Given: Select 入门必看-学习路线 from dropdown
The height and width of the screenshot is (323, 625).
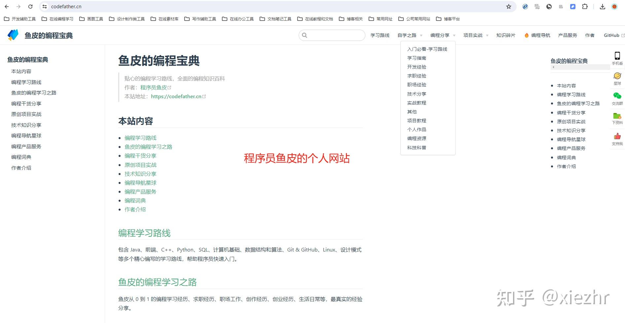Looking at the screenshot, I should click(x=427, y=49).
